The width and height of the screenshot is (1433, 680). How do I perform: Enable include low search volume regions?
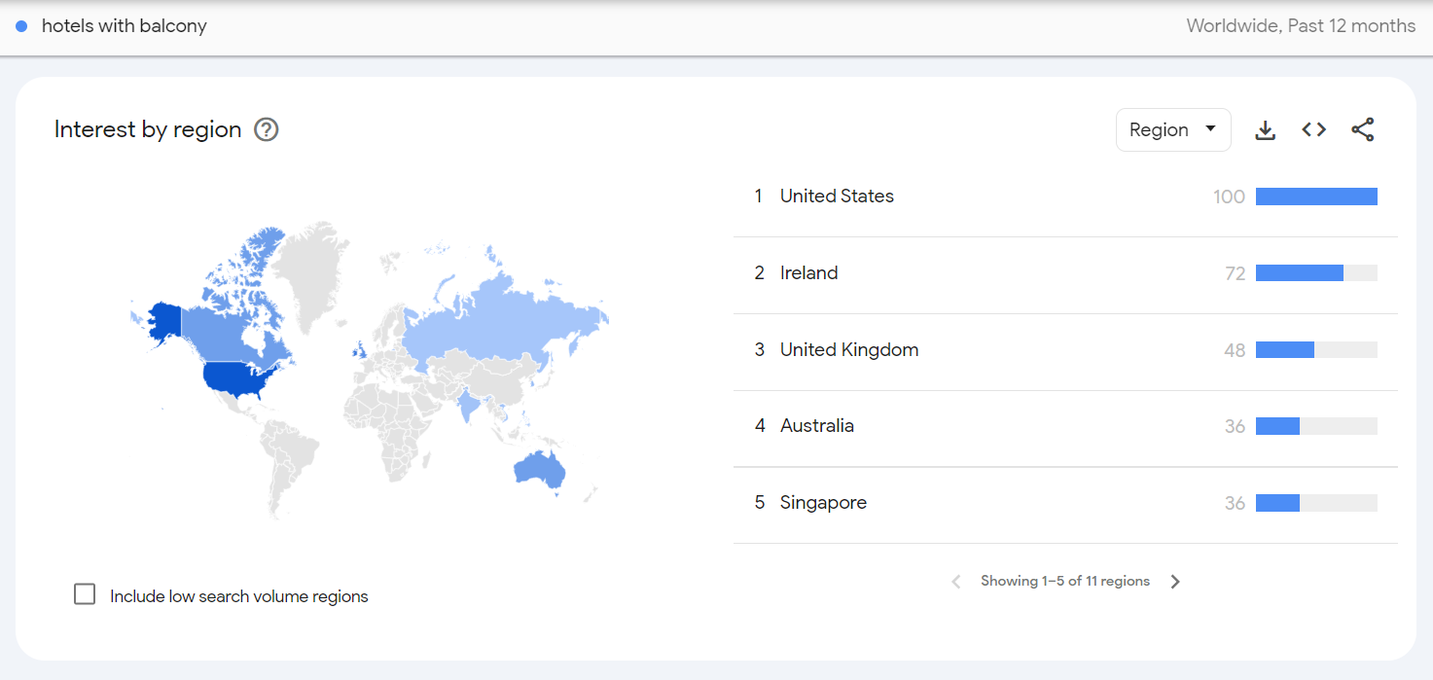86,594
